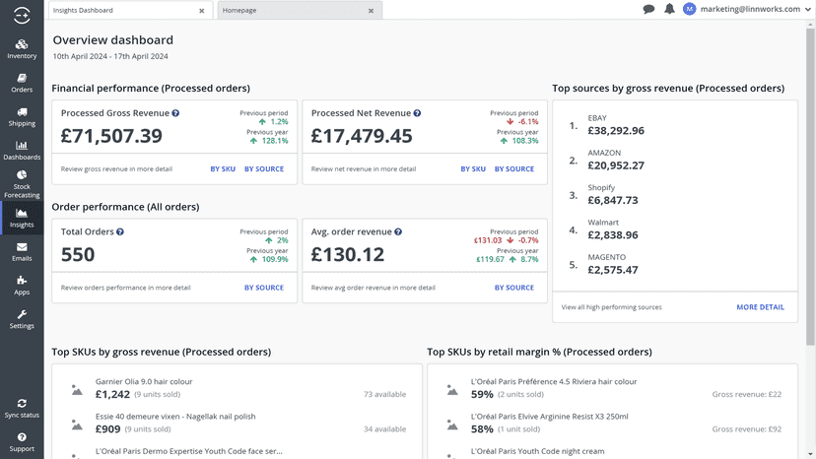Check Sync status in the sidebar
816x459 pixels.
[22, 409]
